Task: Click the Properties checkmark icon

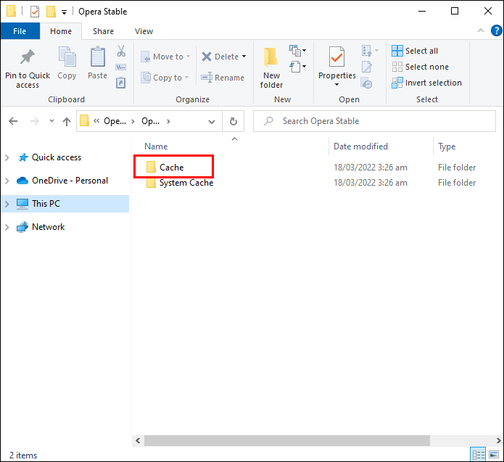Action: 336,57
